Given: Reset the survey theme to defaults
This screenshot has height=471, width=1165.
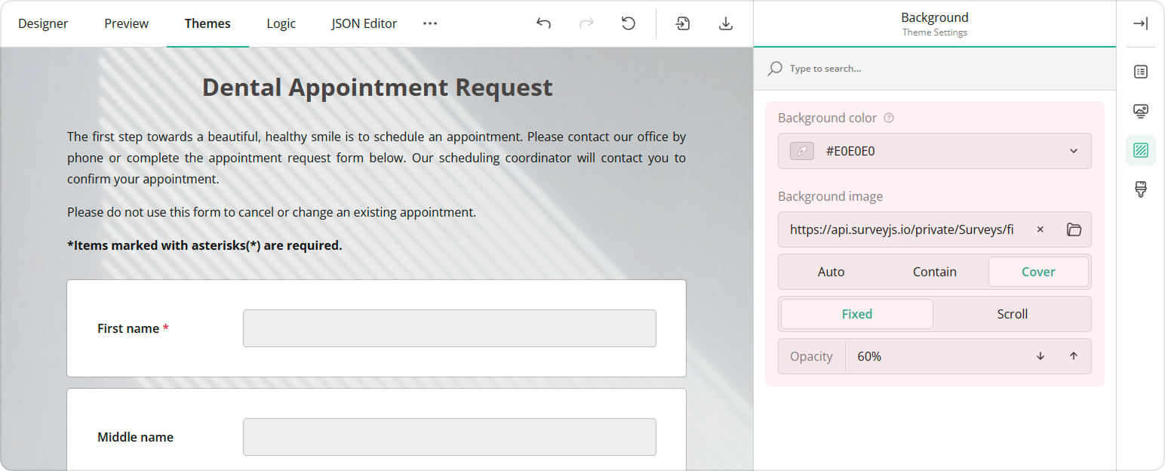Looking at the screenshot, I should click(x=628, y=23).
